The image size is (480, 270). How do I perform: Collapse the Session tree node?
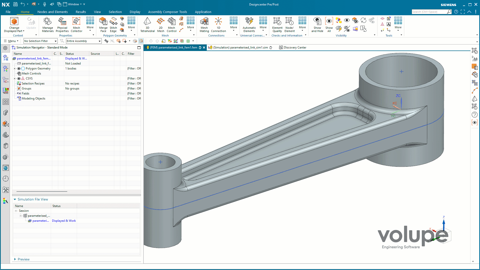16,211
